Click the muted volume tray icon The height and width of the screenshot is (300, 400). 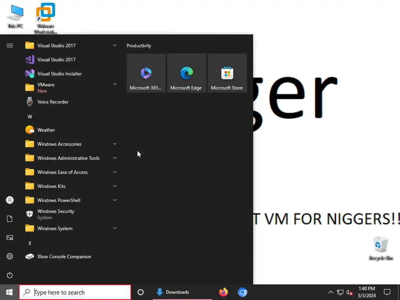pyautogui.click(x=349, y=292)
